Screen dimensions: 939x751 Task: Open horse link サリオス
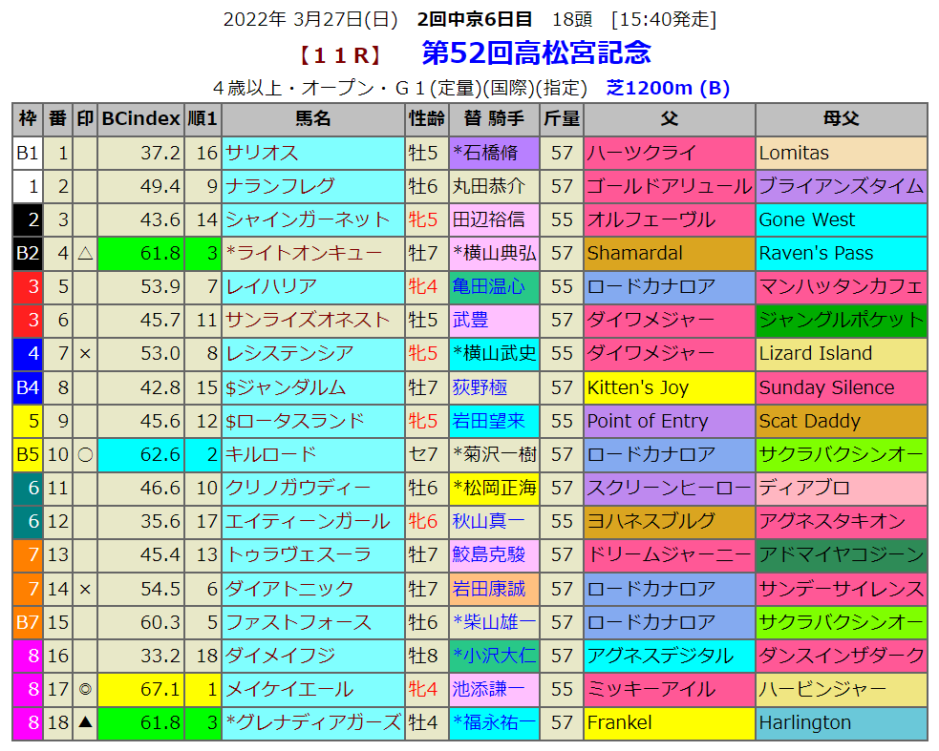tap(262, 153)
